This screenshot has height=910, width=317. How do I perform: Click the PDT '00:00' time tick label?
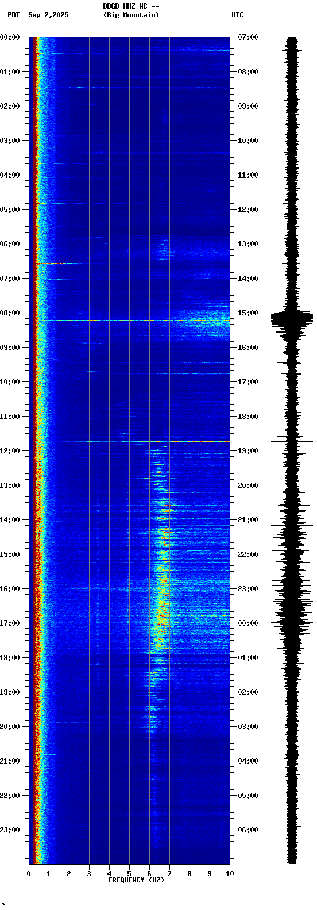tap(10, 37)
